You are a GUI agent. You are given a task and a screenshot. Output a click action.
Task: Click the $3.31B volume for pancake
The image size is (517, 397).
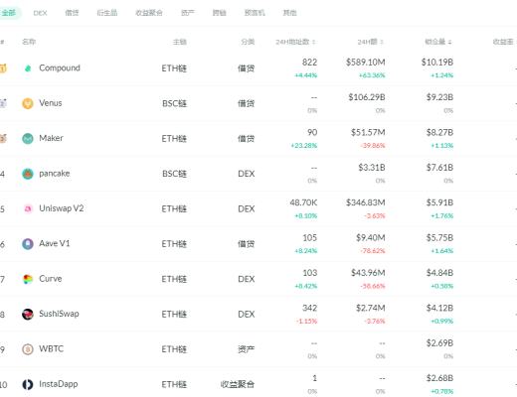pyautogui.click(x=372, y=168)
